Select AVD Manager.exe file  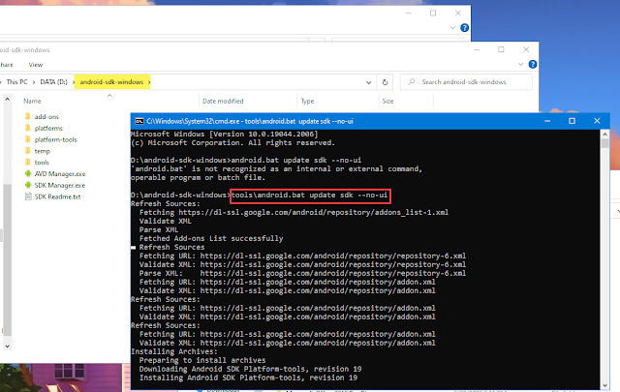pyautogui.click(x=60, y=174)
